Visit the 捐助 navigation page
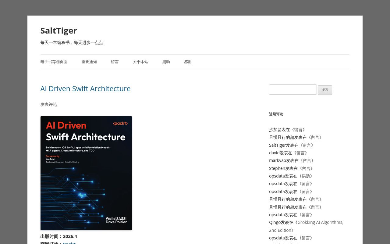Image resolution: width=390 pixels, height=244 pixels. pyautogui.click(x=166, y=62)
